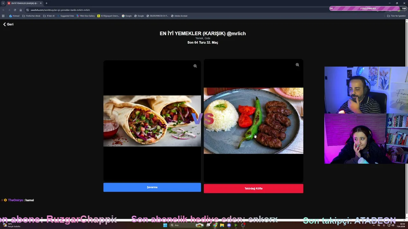Open a new browser tab with plus icon
Image resolution: width=408 pixels, height=229 pixels.
[46, 3]
